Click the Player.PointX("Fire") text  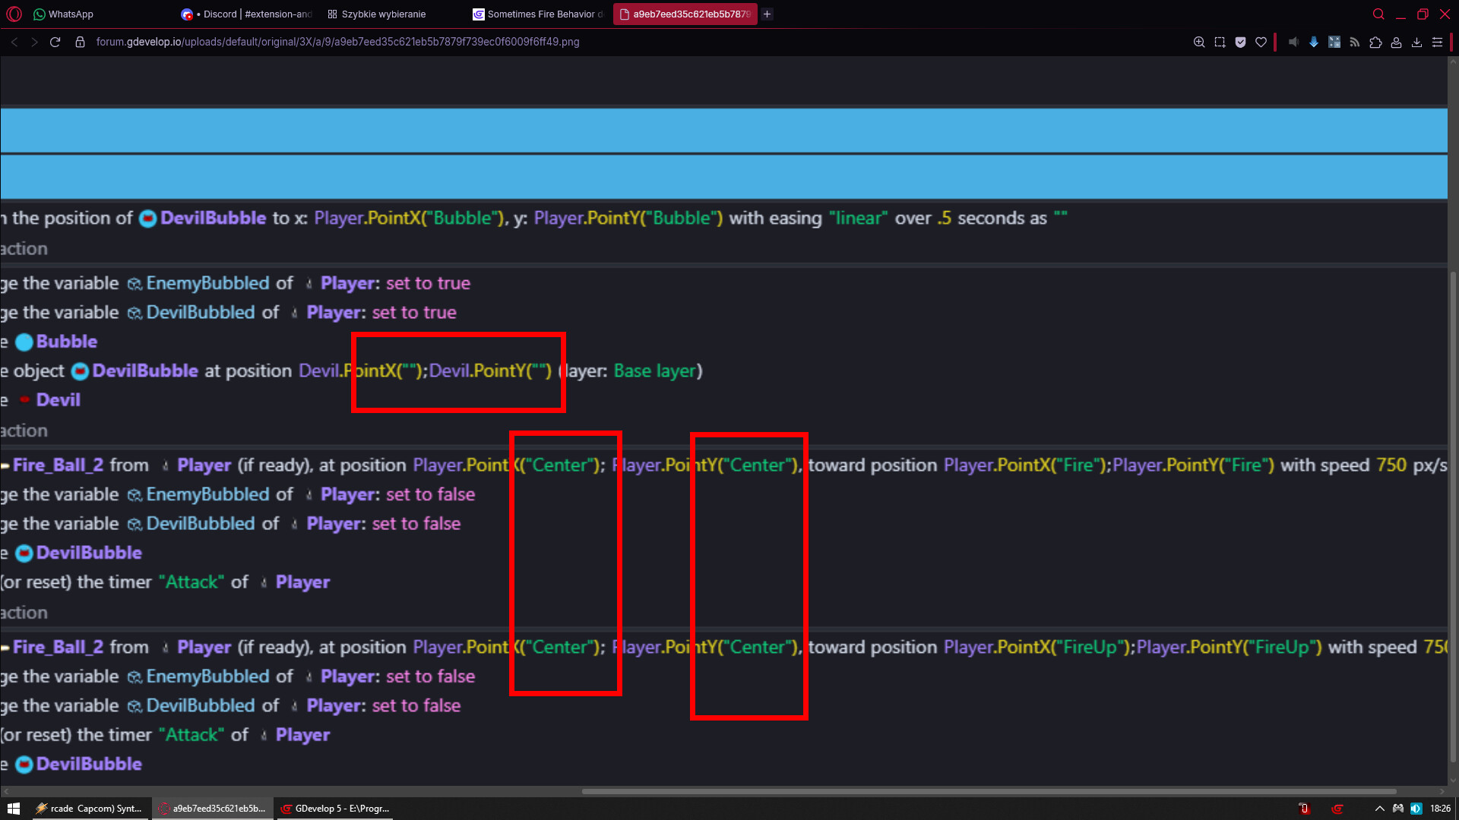pyautogui.click(x=1026, y=465)
